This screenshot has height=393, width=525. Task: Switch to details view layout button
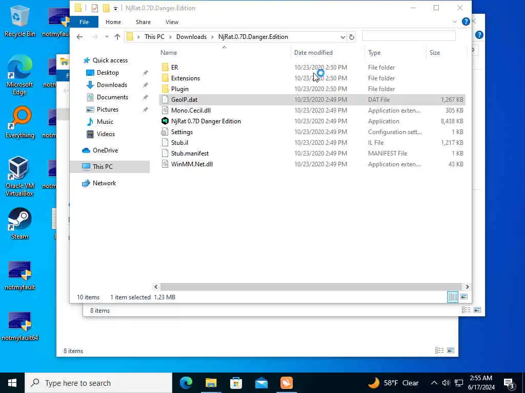pos(453,297)
